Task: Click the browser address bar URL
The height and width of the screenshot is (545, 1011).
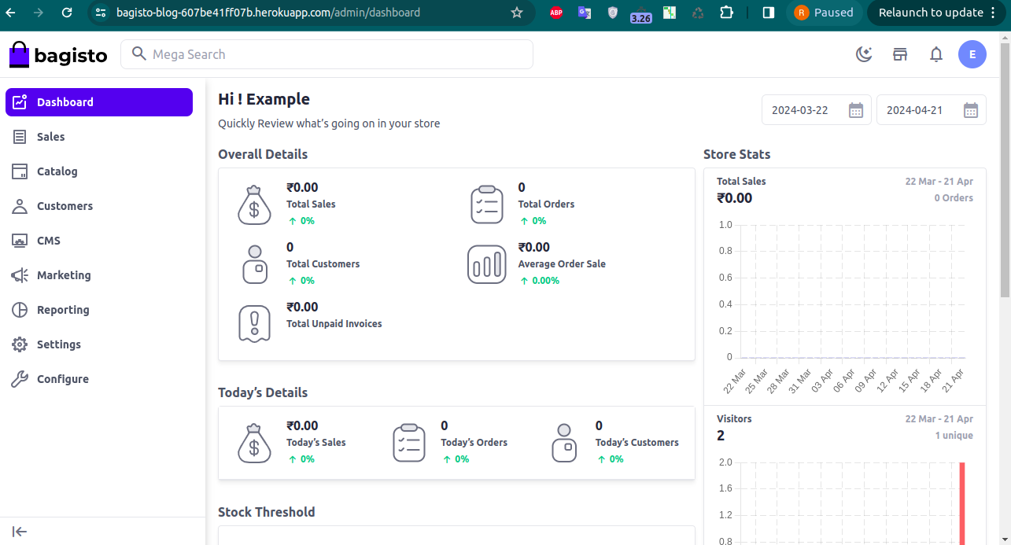Action: click(268, 13)
